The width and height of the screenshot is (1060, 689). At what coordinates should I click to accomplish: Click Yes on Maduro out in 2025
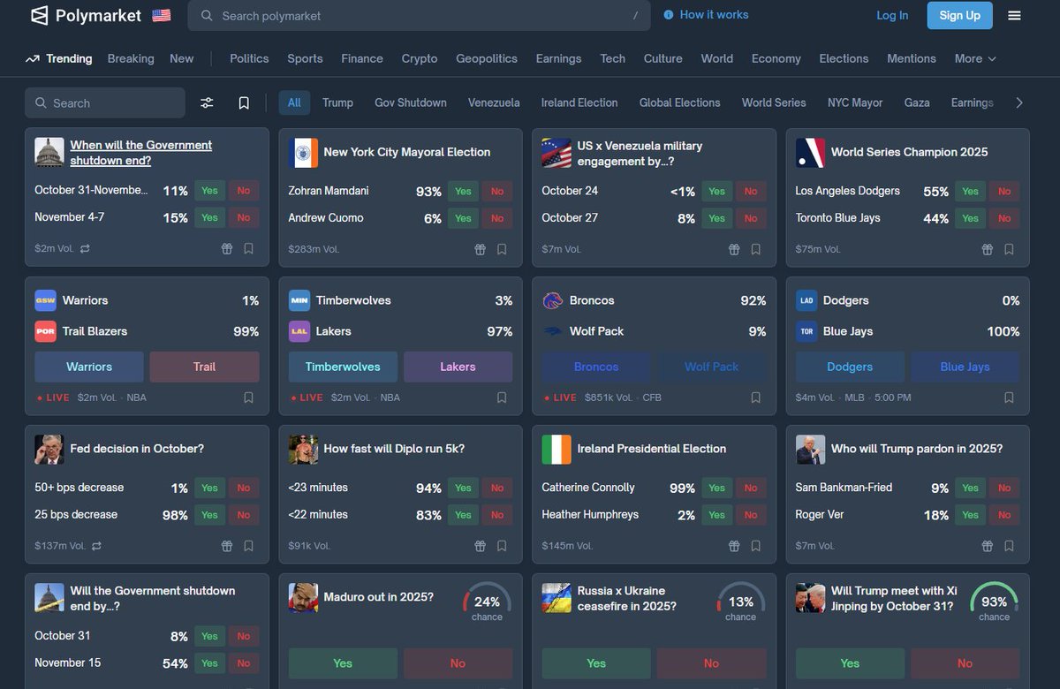pyautogui.click(x=343, y=663)
